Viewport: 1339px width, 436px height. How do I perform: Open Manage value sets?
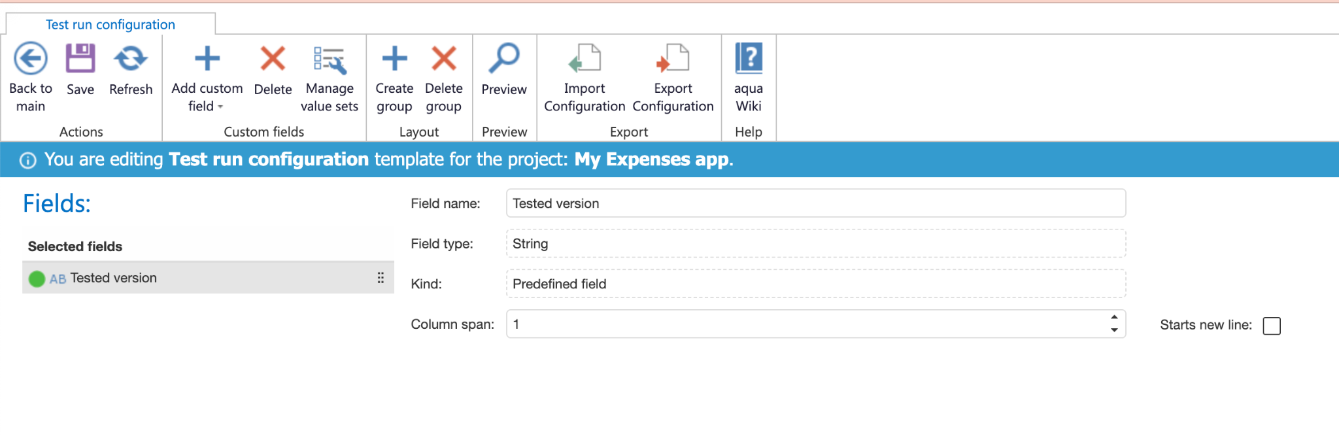point(329,60)
